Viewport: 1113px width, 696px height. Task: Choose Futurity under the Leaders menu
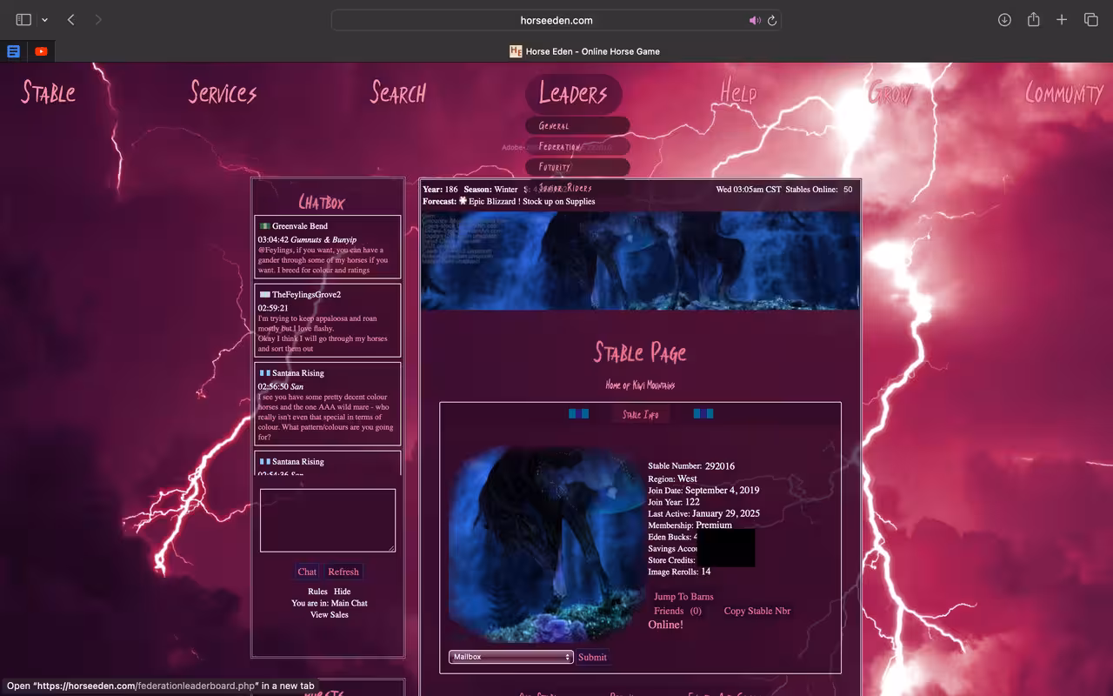[x=577, y=167]
